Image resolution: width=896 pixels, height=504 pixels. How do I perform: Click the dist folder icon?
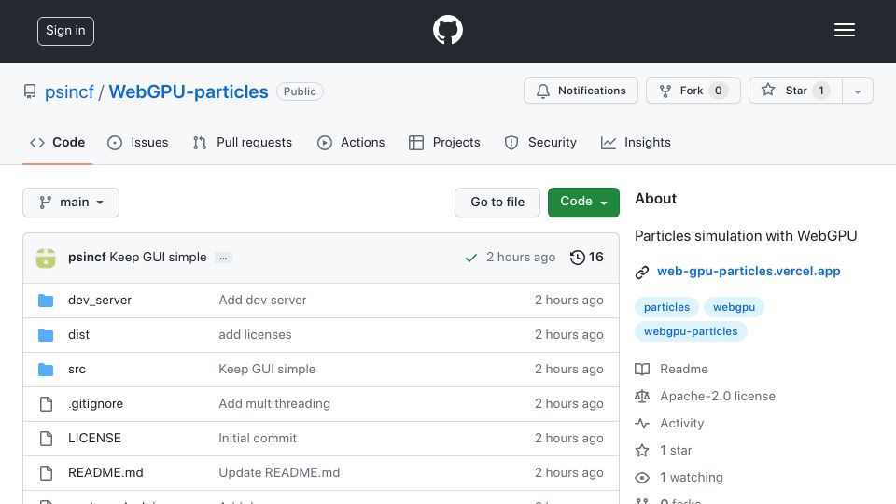pos(46,335)
